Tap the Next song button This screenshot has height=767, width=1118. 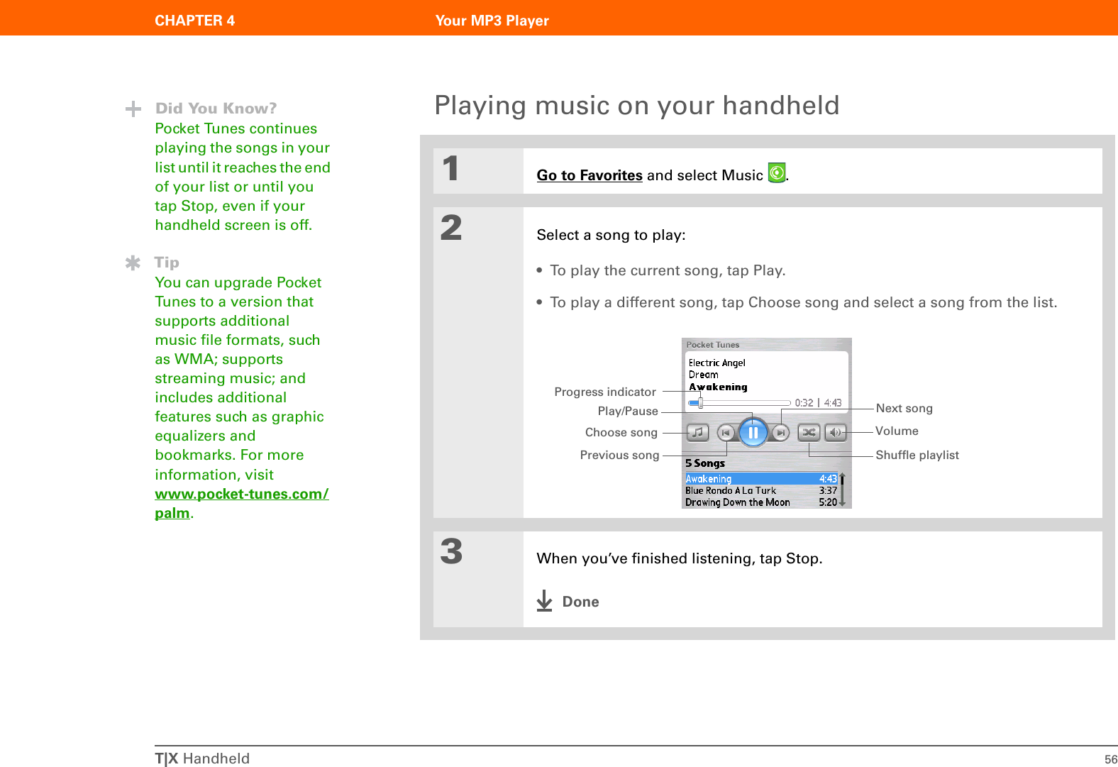(780, 432)
